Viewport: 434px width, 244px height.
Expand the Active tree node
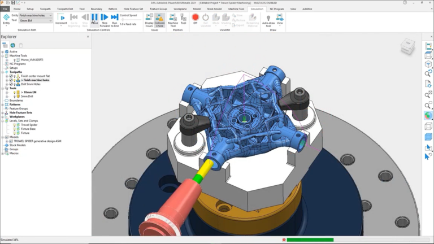pos(3,52)
